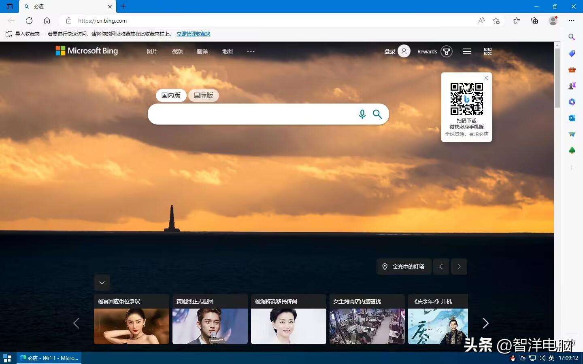Click the browser refresh button
583x364 pixels.
[x=29, y=21]
